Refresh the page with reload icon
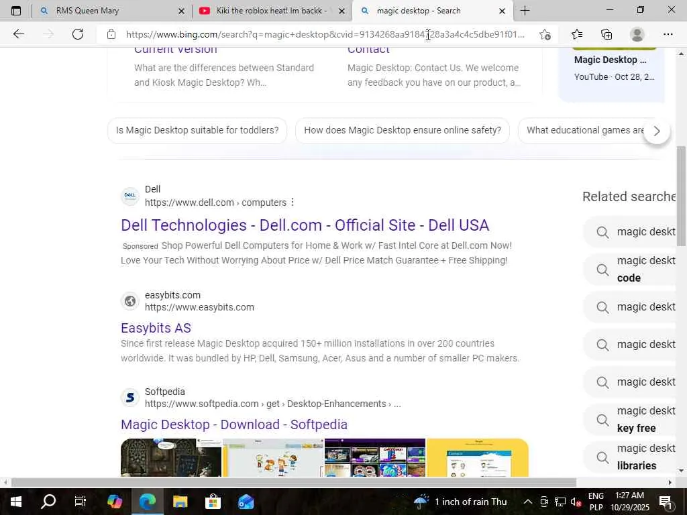This screenshot has height=515, width=687. 78,34
